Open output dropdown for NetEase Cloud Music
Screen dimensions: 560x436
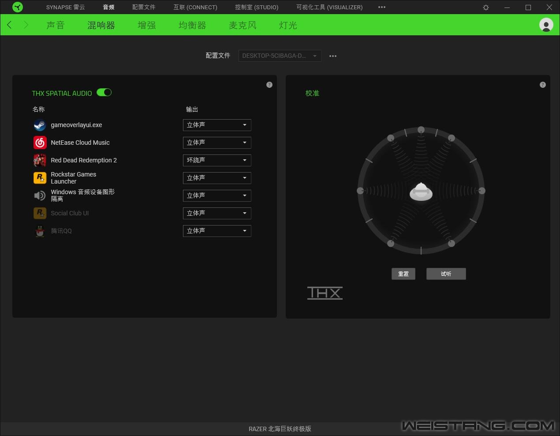click(217, 143)
